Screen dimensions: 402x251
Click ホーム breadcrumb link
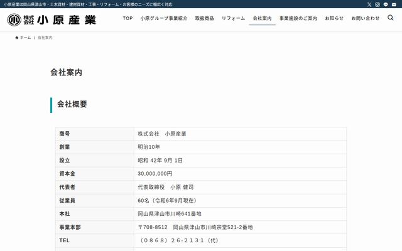(25, 38)
